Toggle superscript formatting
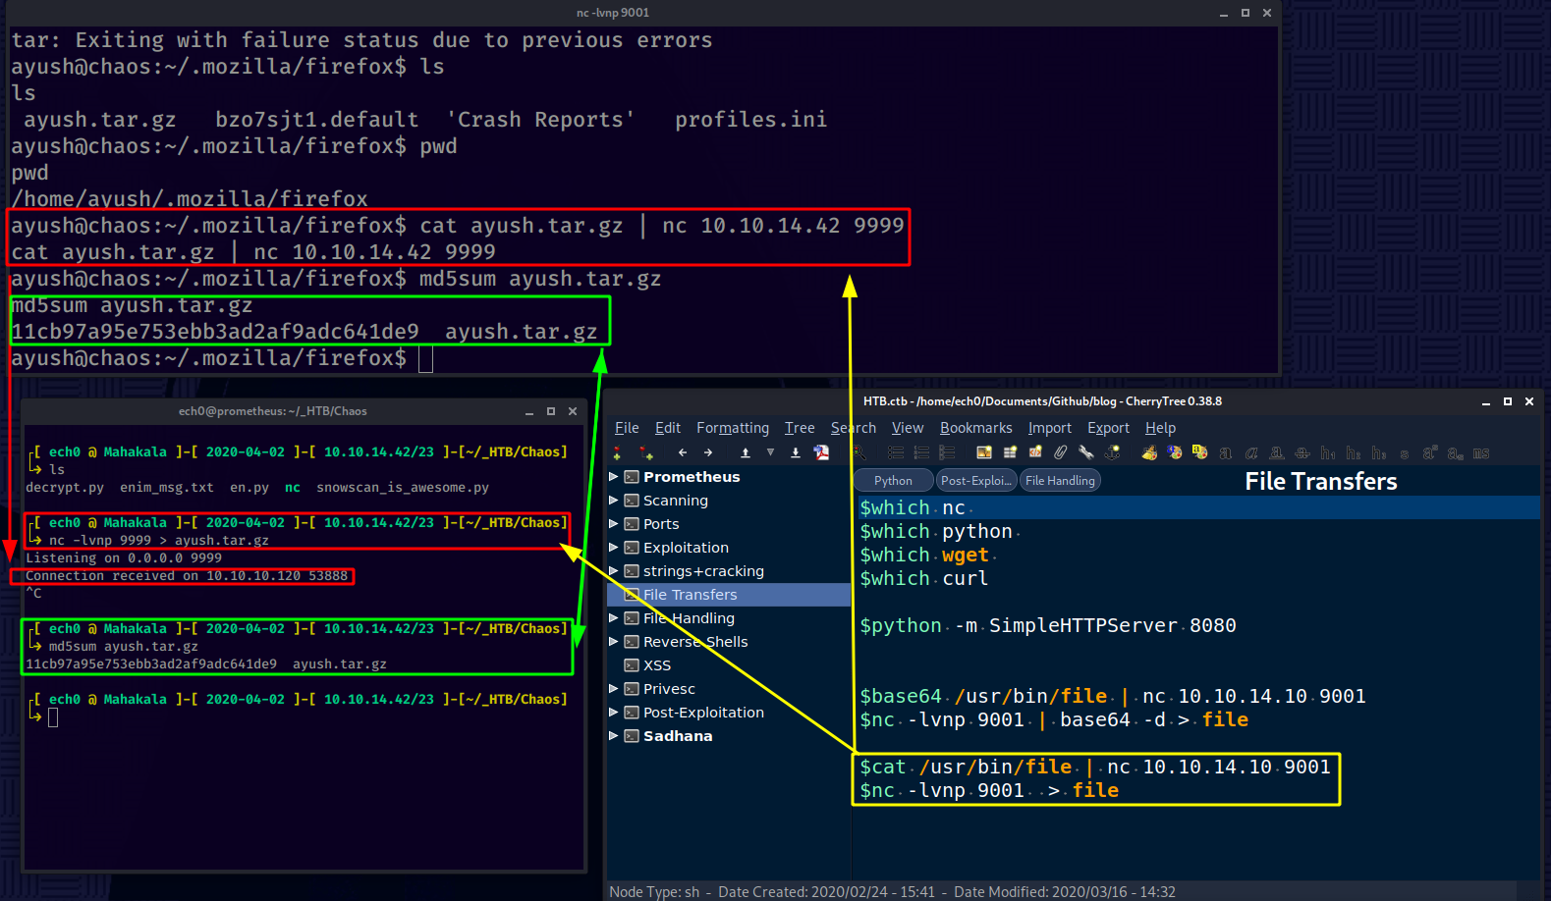Screen dimensions: 1551x901 pos(1430,452)
